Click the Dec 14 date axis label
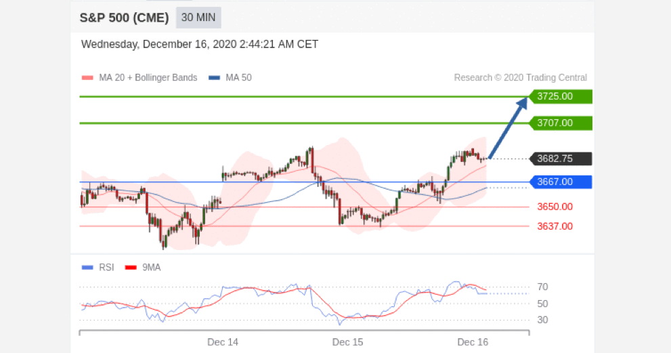 click(223, 342)
